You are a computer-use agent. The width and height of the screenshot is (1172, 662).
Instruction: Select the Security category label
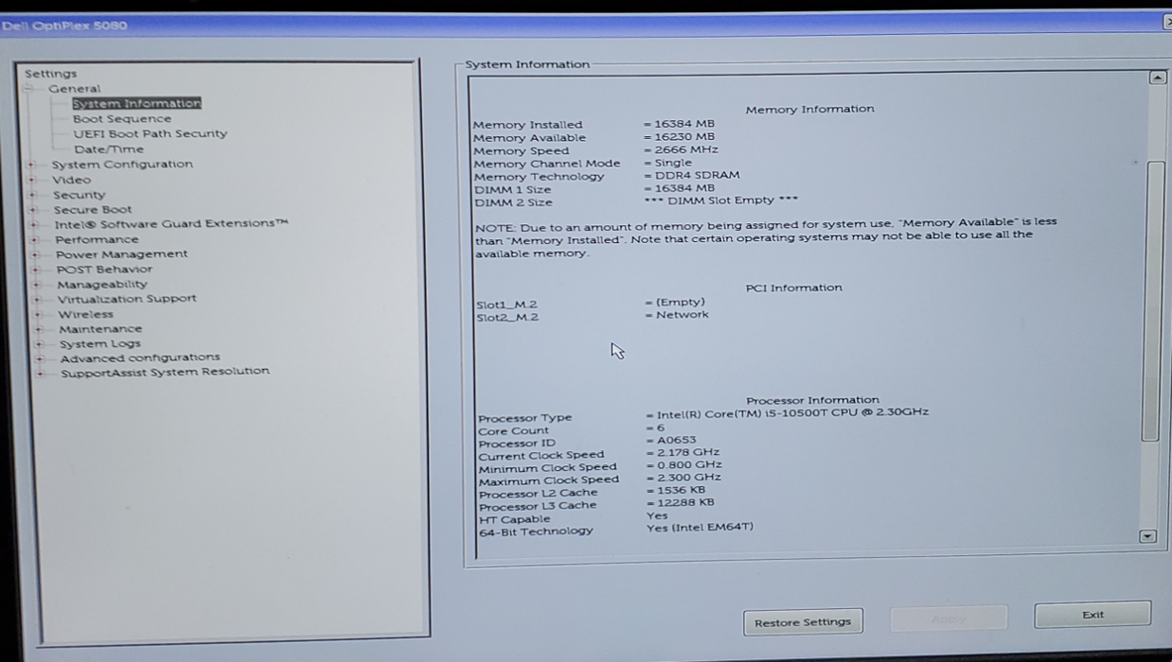pos(80,195)
